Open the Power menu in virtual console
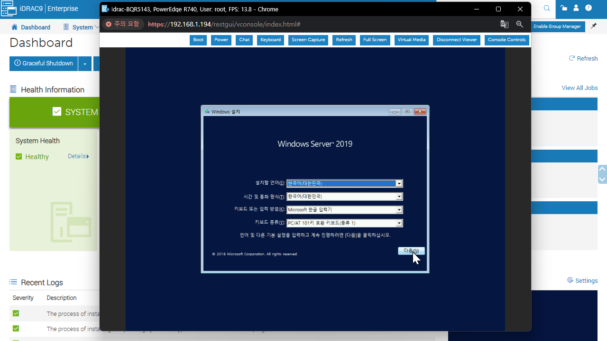The height and width of the screenshot is (341, 607). coord(221,40)
